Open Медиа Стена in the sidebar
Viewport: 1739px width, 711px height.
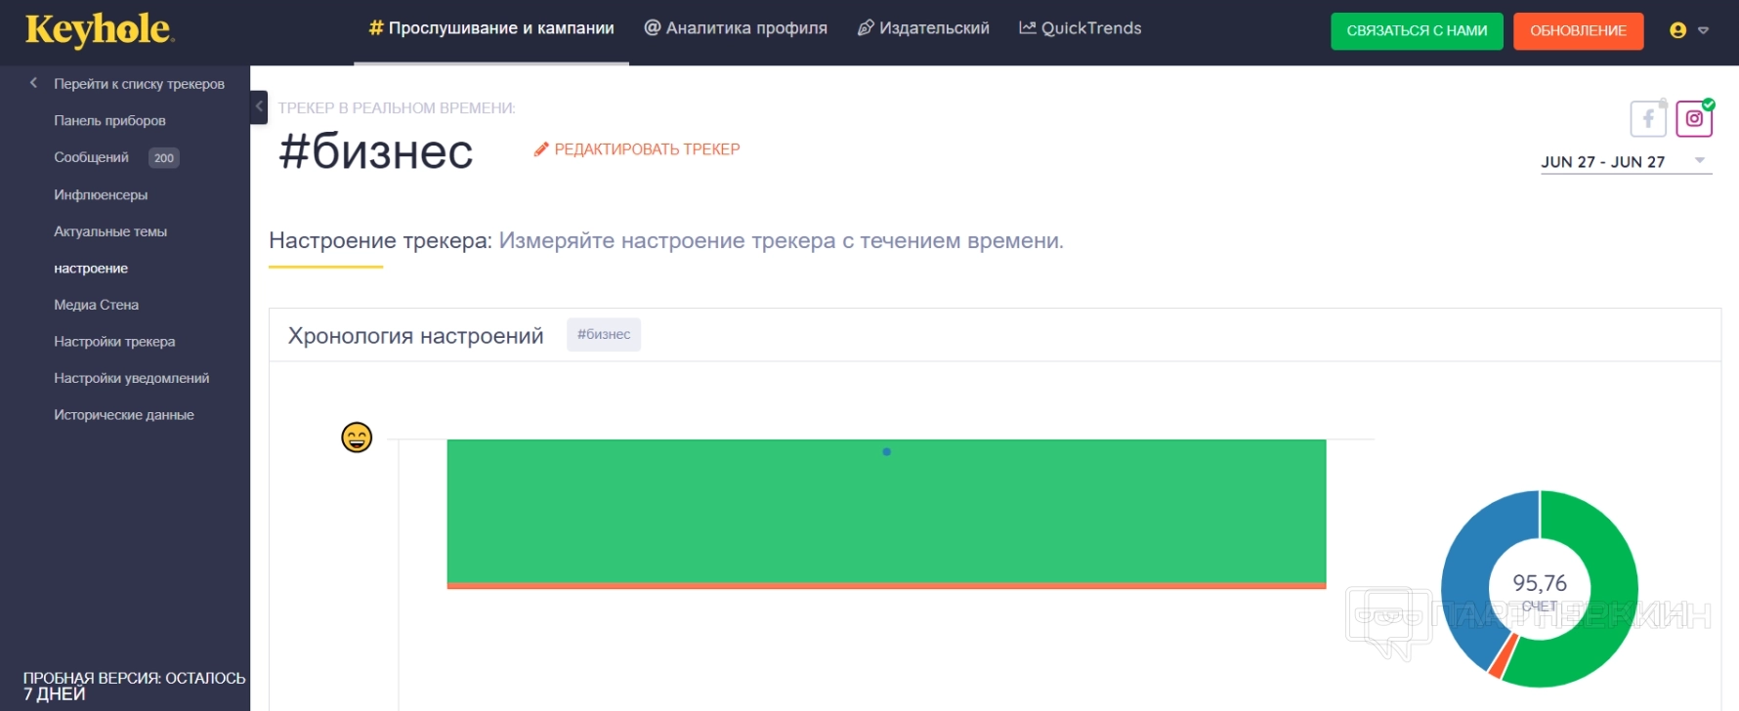(96, 305)
